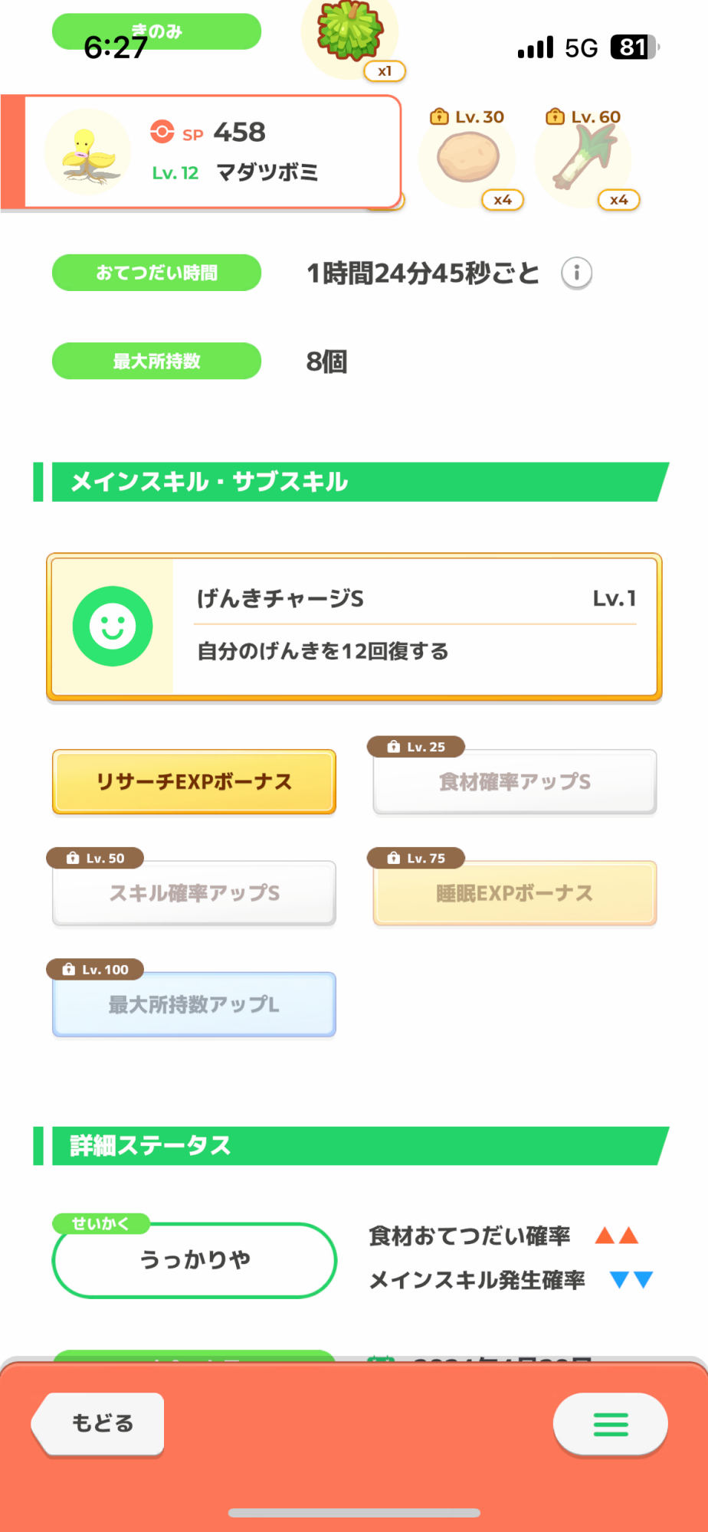Tap the info icon beside helping time

576,273
